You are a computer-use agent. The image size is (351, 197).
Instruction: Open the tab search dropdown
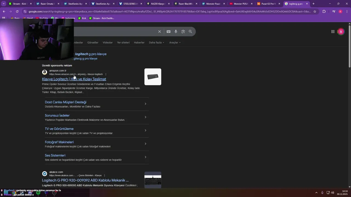click(4, 4)
